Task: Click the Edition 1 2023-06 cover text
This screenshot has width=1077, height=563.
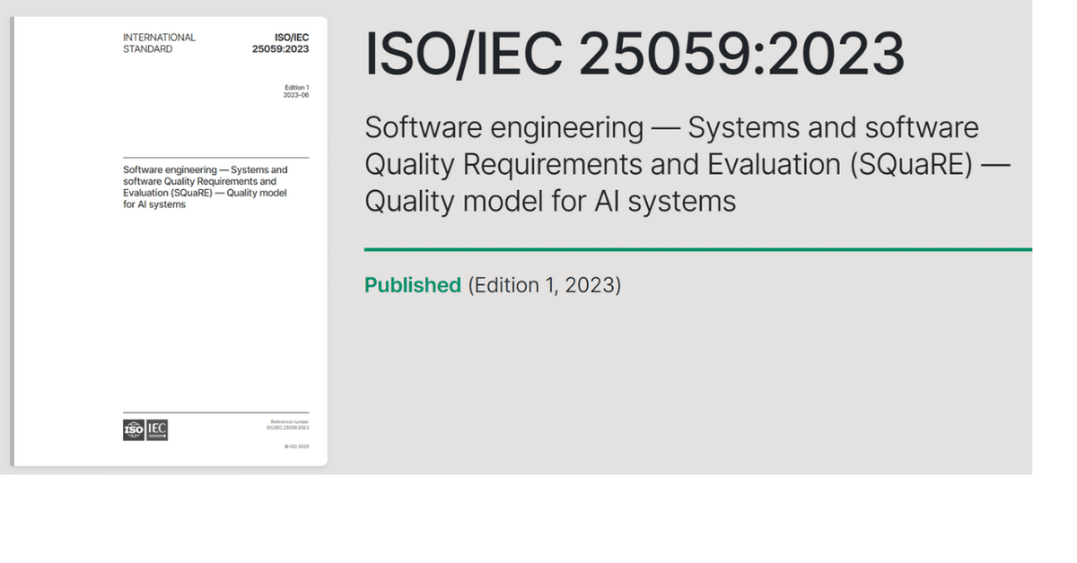Action: 295,91
